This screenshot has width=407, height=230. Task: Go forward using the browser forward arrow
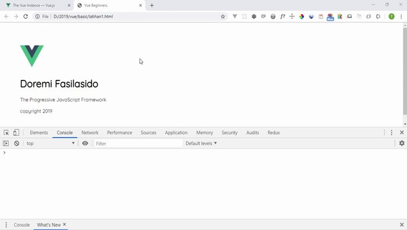16,17
